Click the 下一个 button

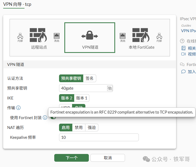tap(72, 158)
